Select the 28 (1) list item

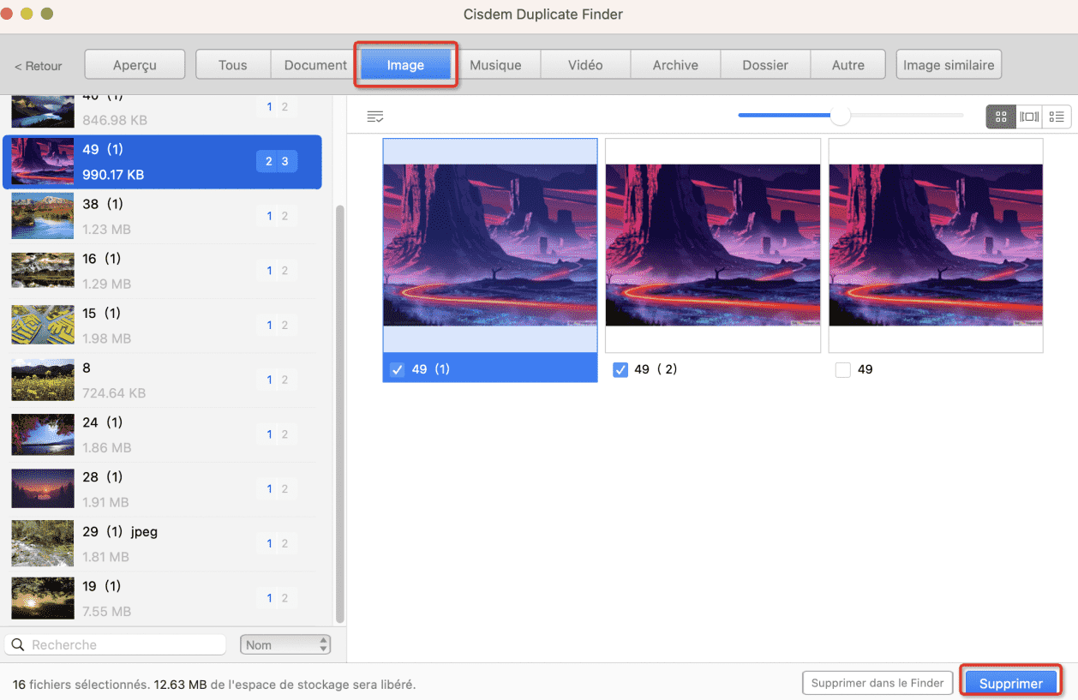tap(162, 489)
